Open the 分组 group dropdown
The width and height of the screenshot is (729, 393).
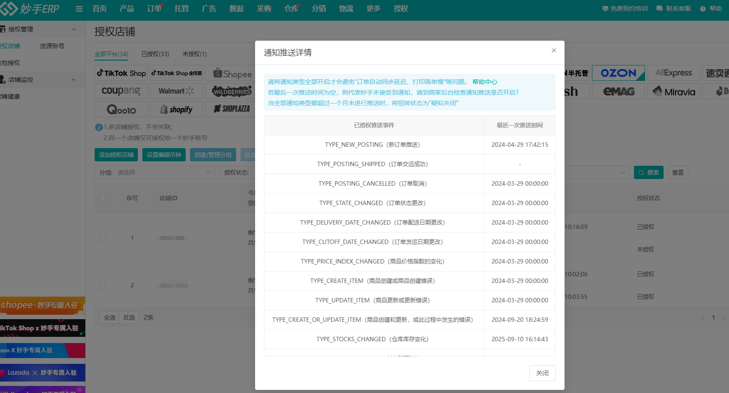point(154,172)
